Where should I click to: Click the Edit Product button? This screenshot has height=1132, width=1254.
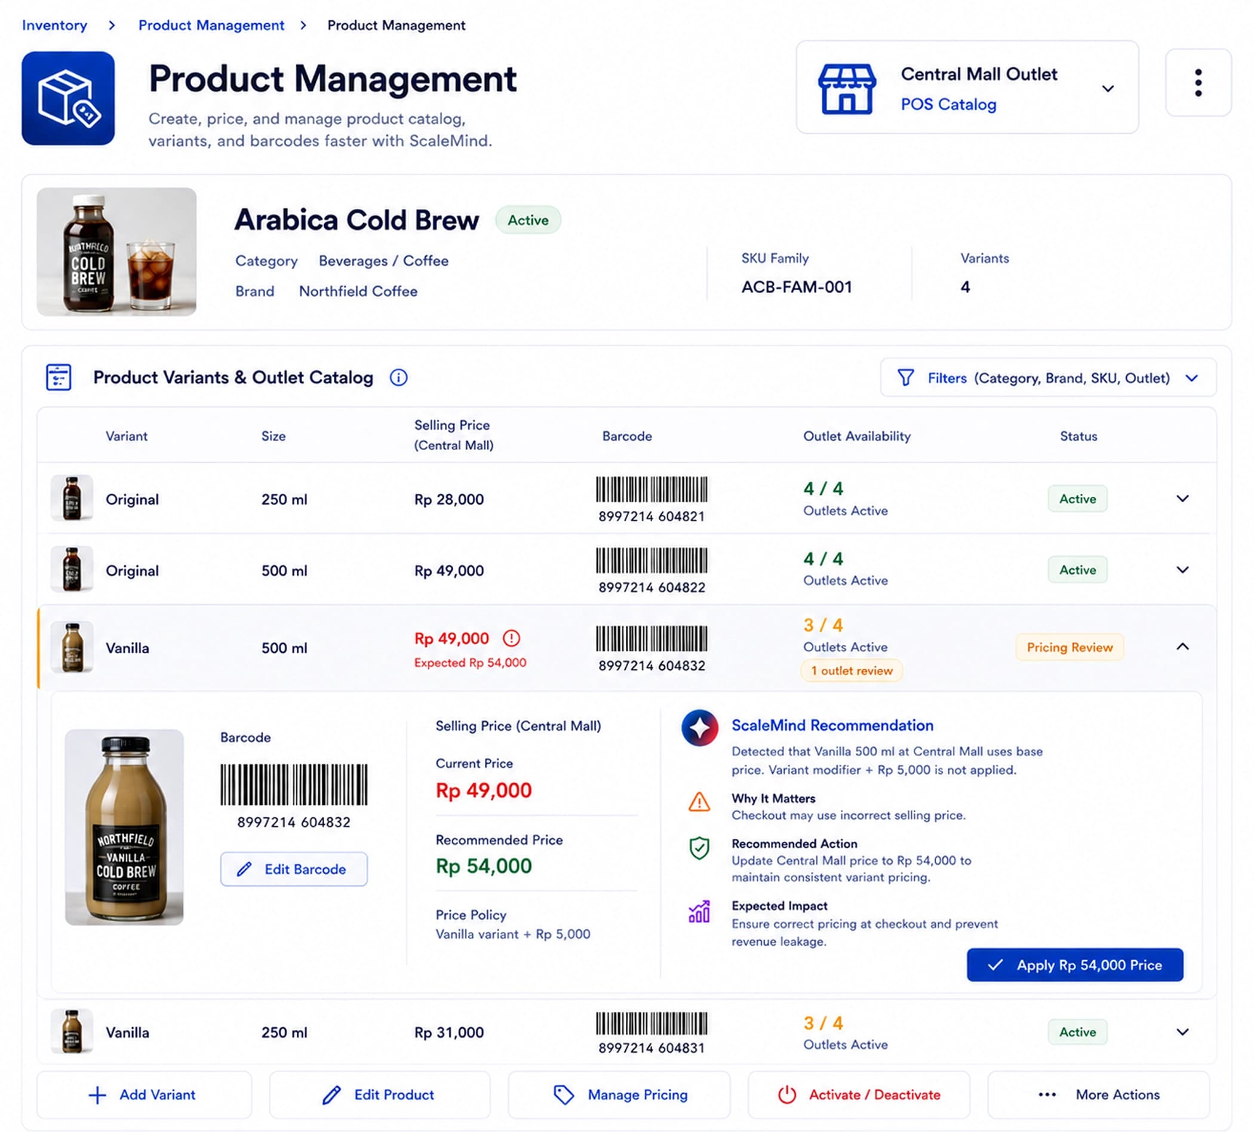379,1096
